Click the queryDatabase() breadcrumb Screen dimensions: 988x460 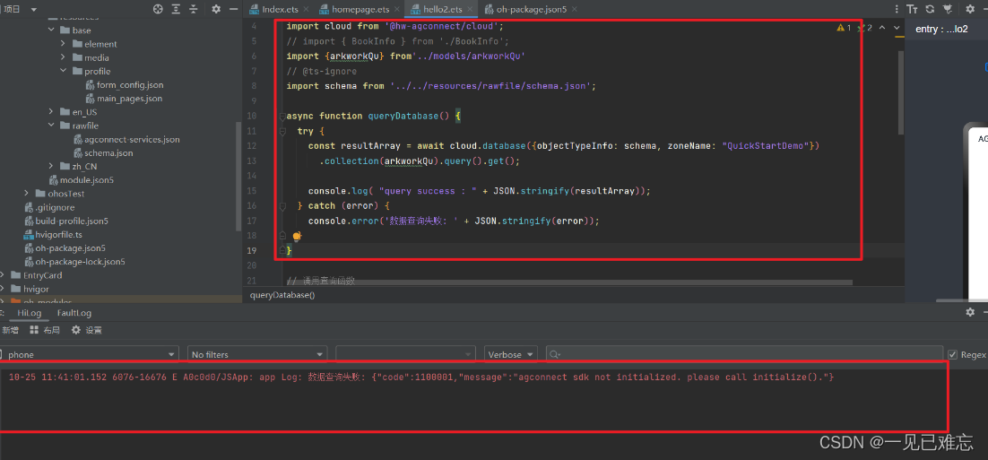point(282,295)
